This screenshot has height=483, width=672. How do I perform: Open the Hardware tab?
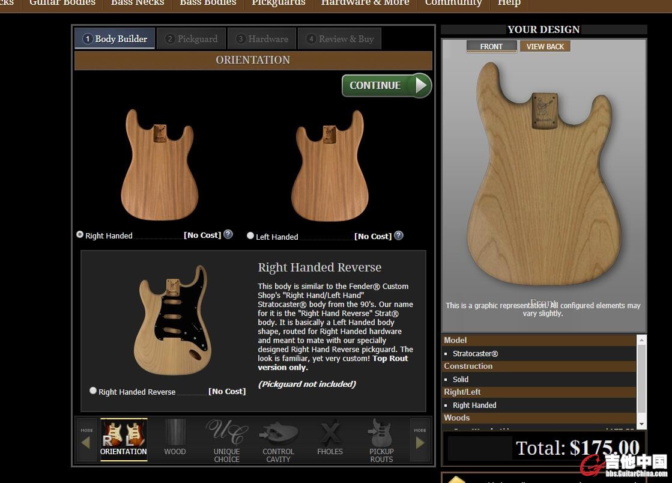click(262, 39)
